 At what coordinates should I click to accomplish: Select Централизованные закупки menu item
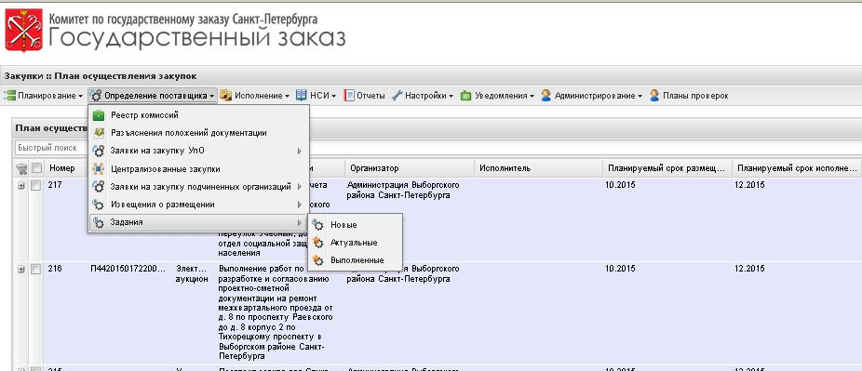pos(198,168)
